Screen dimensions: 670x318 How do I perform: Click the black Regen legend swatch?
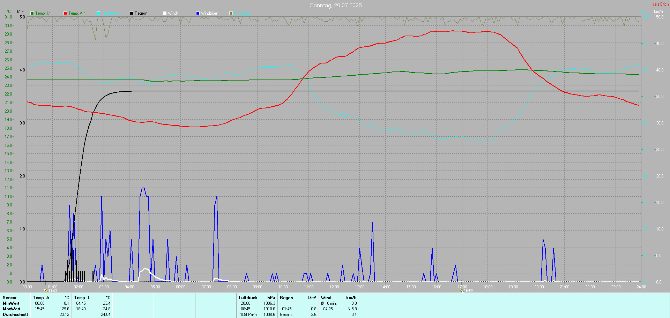coord(132,13)
